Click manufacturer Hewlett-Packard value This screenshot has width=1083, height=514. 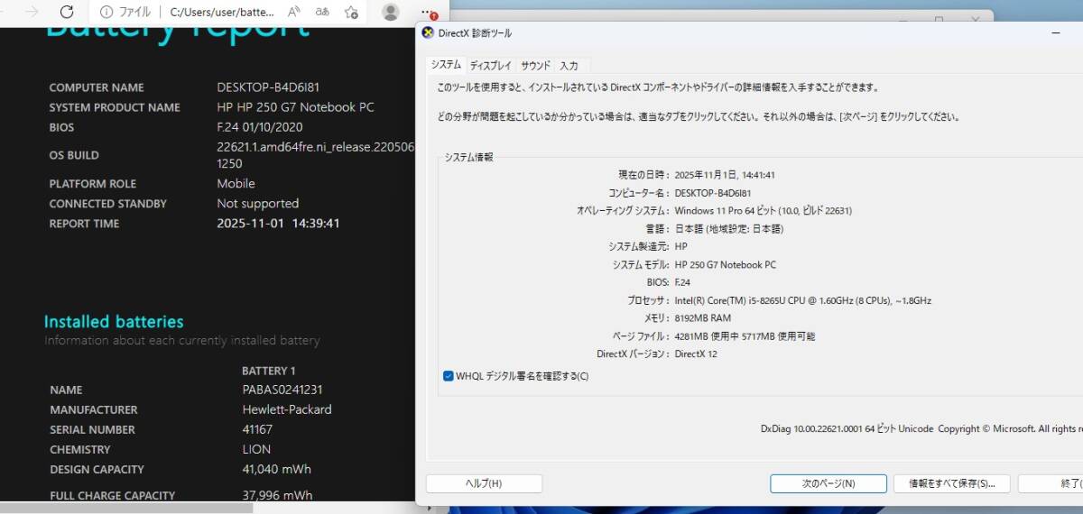click(x=286, y=409)
